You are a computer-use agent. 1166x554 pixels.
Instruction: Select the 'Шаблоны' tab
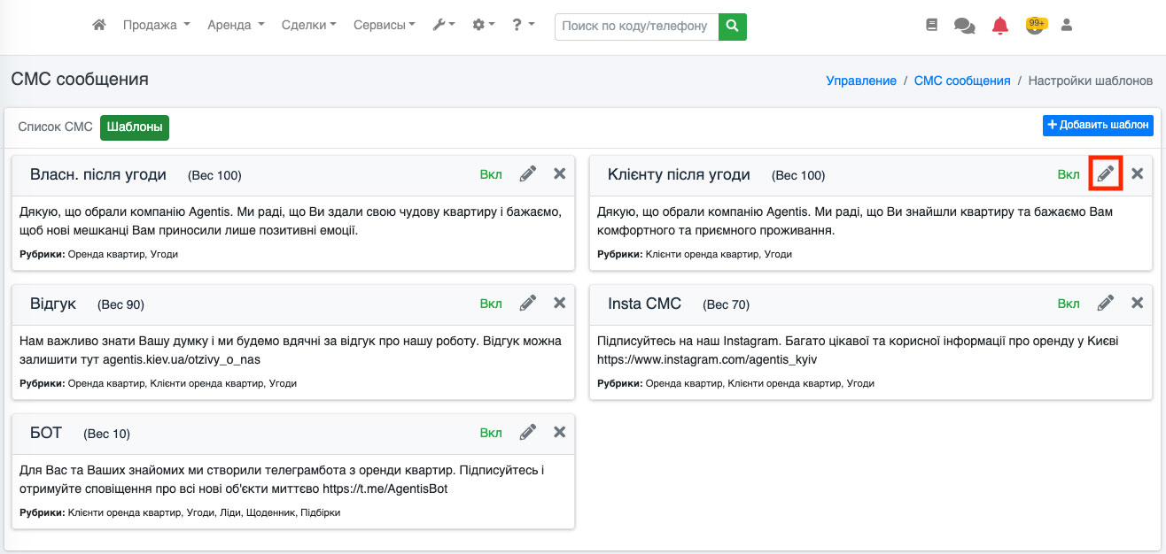pyautogui.click(x=135, y=127)
